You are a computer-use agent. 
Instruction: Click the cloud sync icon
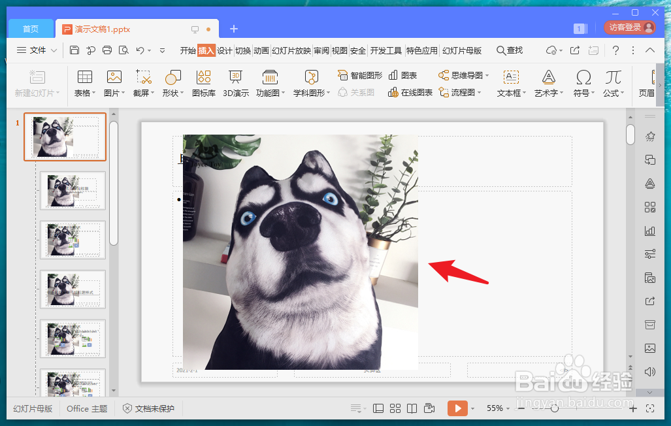coord(551,50)
